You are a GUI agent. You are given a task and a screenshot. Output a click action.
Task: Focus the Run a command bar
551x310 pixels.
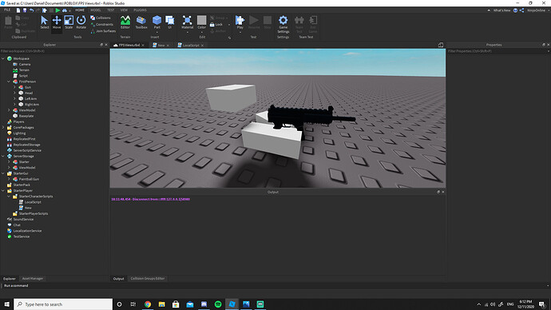(x=274, y=286)
